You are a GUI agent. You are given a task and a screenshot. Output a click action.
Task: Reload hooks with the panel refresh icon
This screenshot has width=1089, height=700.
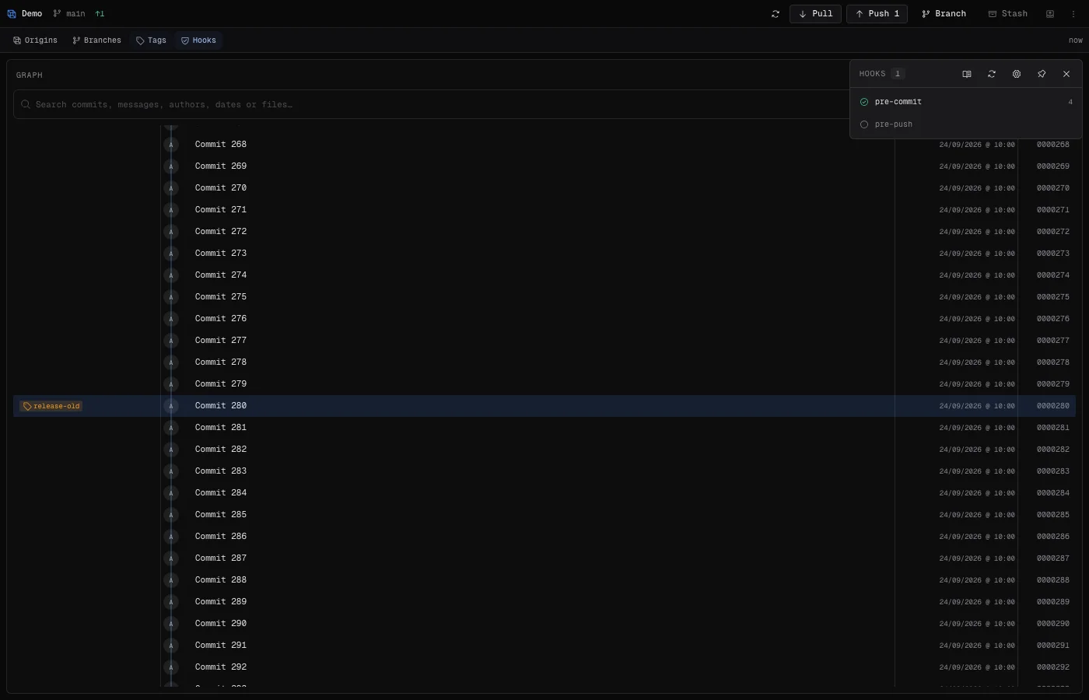pyautogui.click(x=992, y=74)
